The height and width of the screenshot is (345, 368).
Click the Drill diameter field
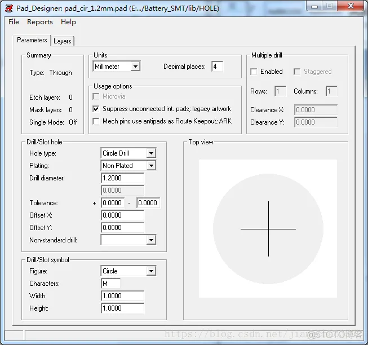[122, 178]
